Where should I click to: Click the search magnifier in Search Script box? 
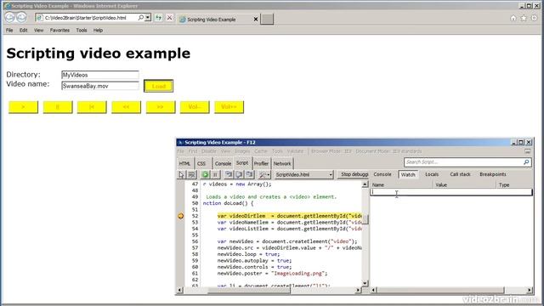[526, 162]
